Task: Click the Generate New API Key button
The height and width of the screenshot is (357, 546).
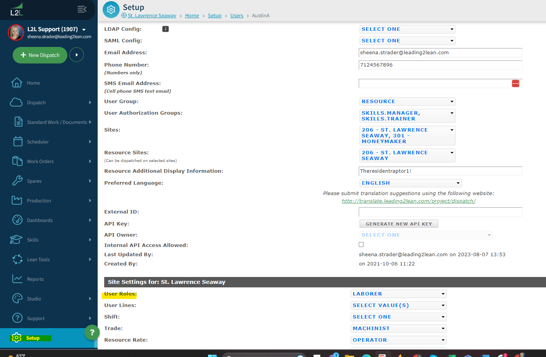Action: pyautogui.click(x=399, y=224)
